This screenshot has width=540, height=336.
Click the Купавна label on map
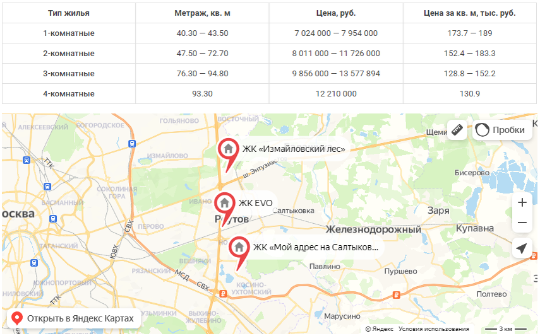474,228
